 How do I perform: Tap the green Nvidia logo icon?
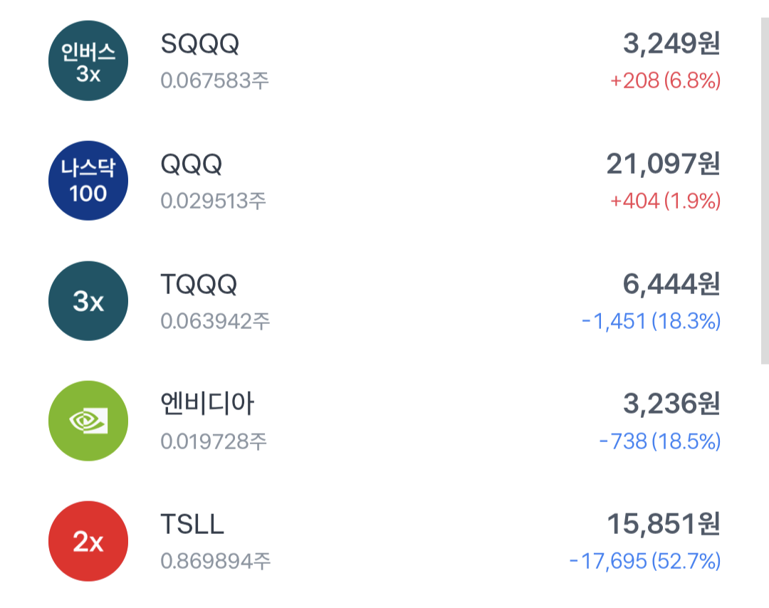pyautogui.click(x=88, y=421)
